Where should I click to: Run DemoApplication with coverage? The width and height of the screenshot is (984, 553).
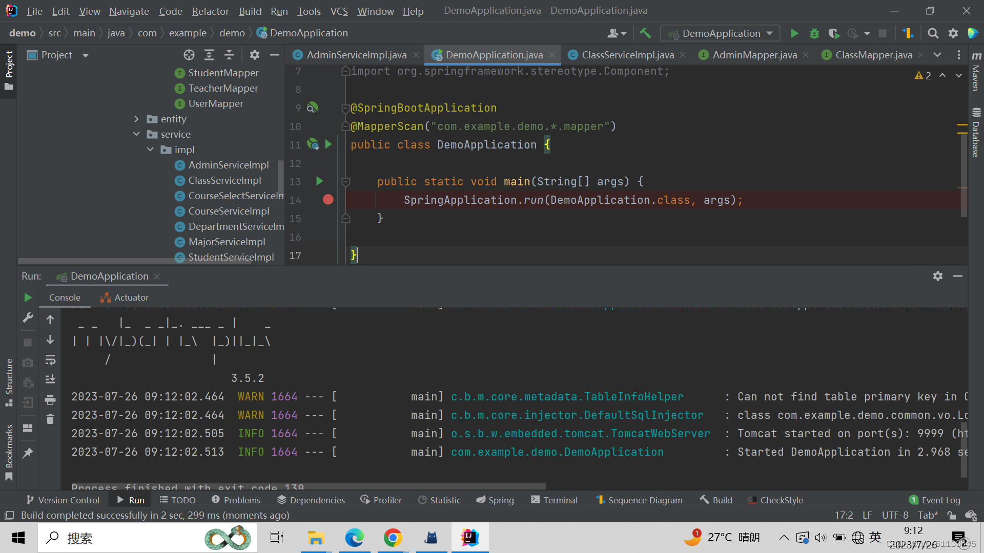[834, 33]
